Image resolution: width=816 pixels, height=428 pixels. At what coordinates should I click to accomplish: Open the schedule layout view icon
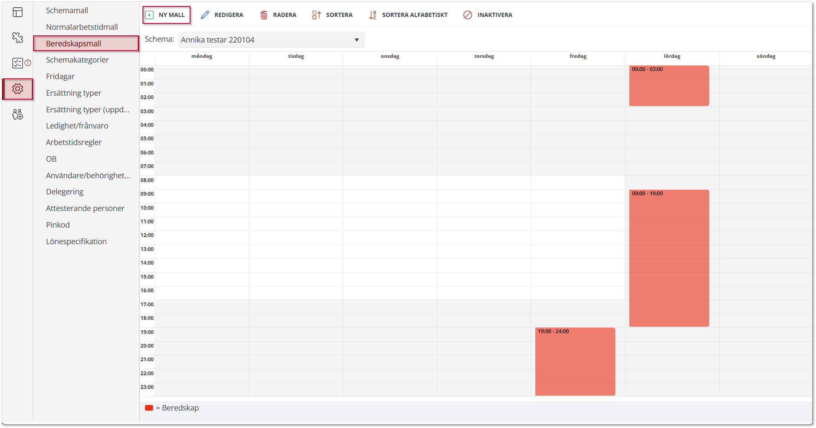(17, 12)
